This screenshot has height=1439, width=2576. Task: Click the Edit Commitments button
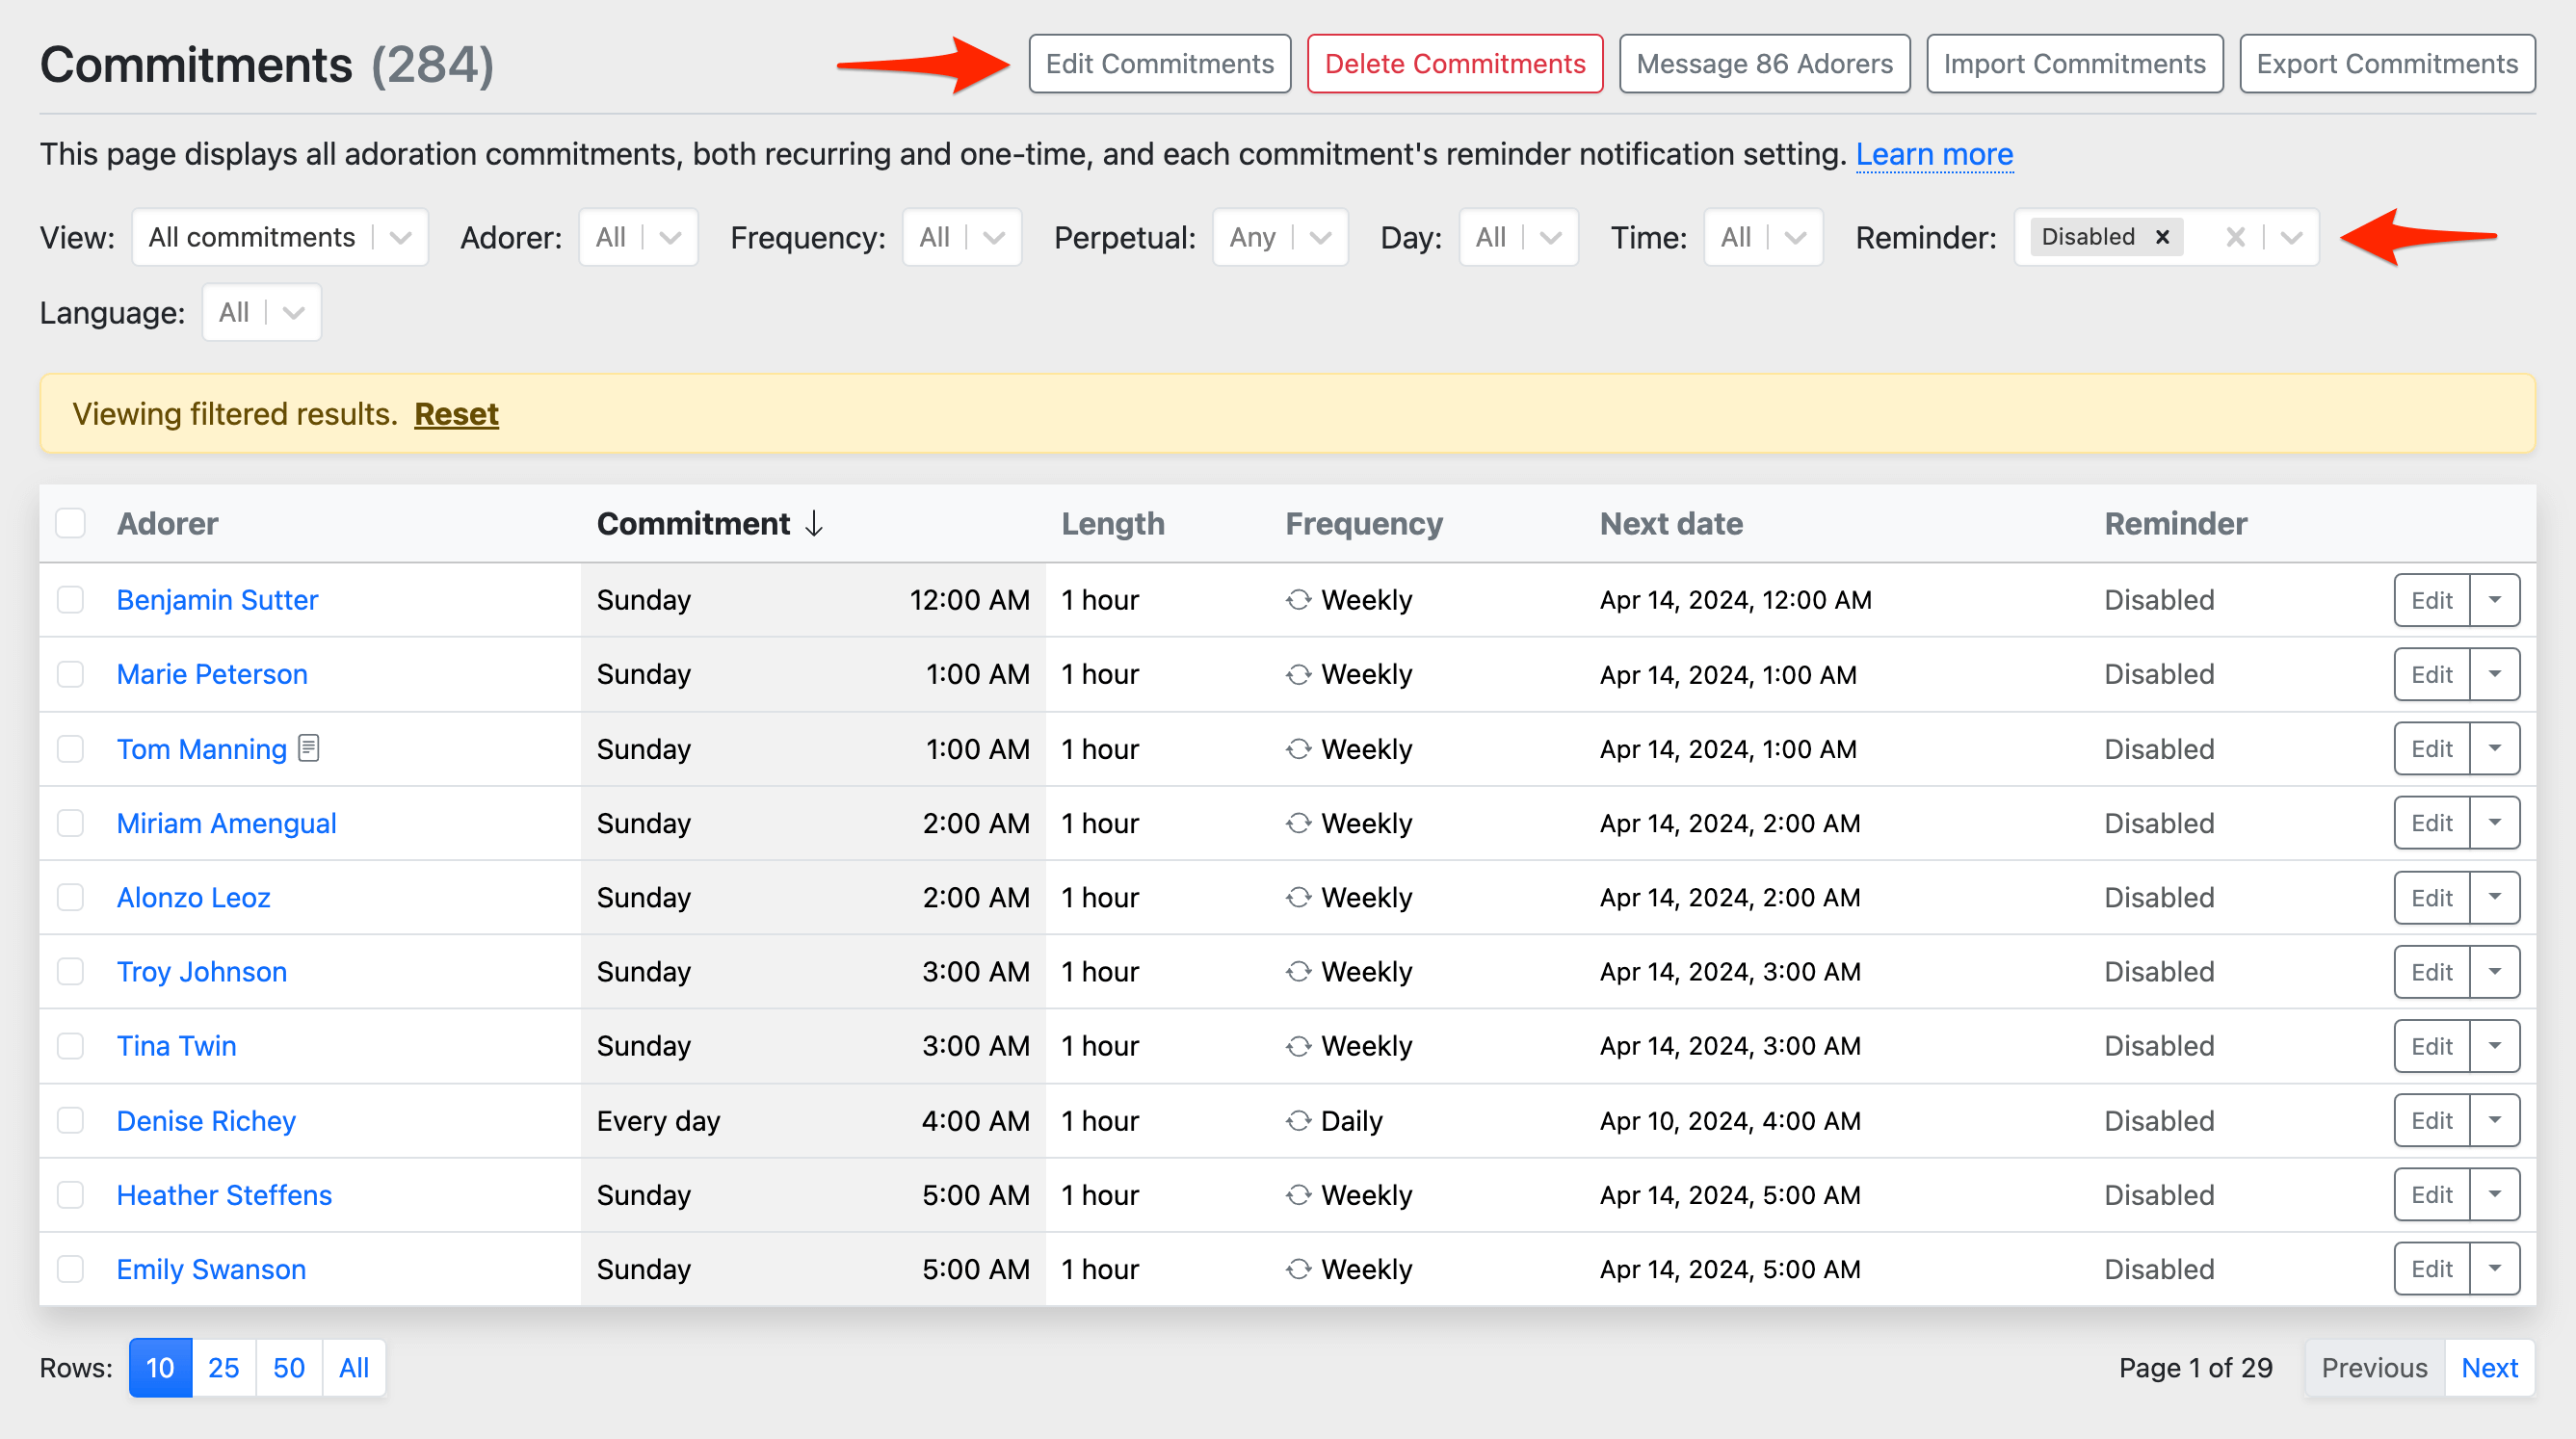point(1159,64)
